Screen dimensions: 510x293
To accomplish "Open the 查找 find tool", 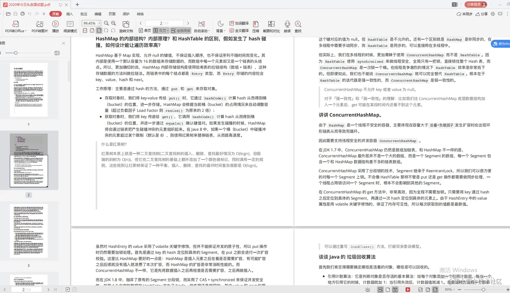I will tap(297, 26).
